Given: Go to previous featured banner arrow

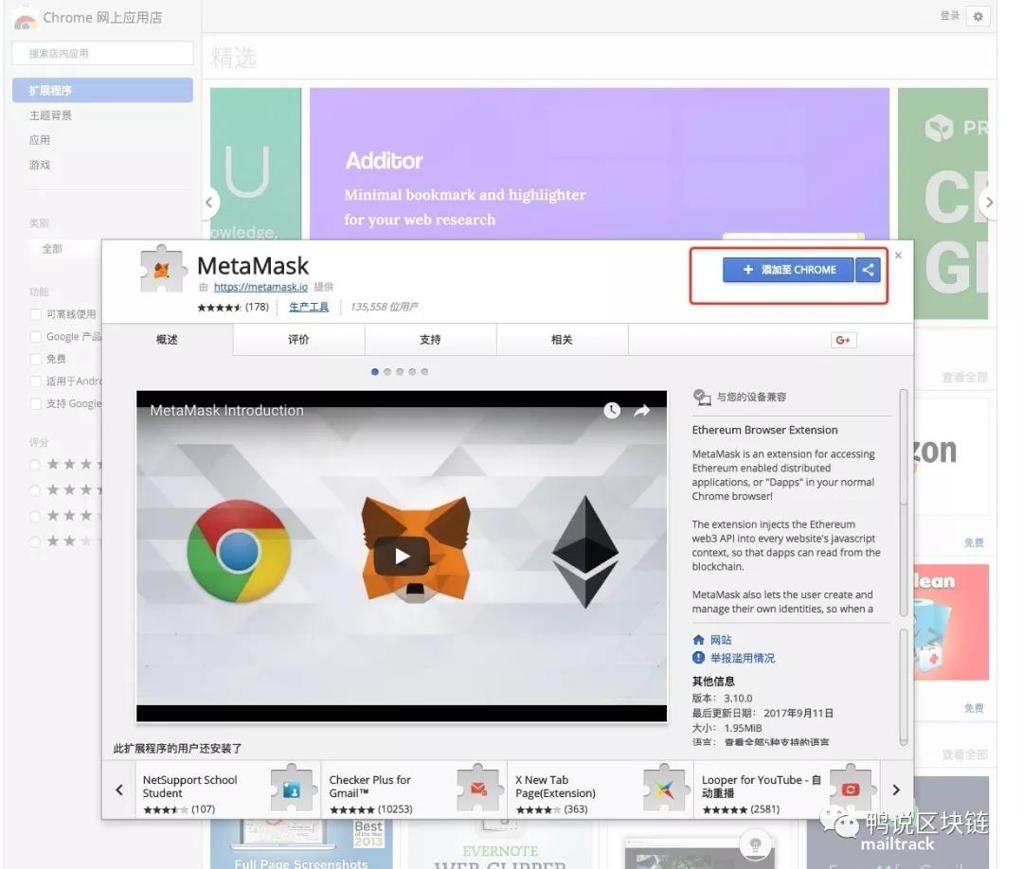Looking at the screenshot, I should point(210,202).
